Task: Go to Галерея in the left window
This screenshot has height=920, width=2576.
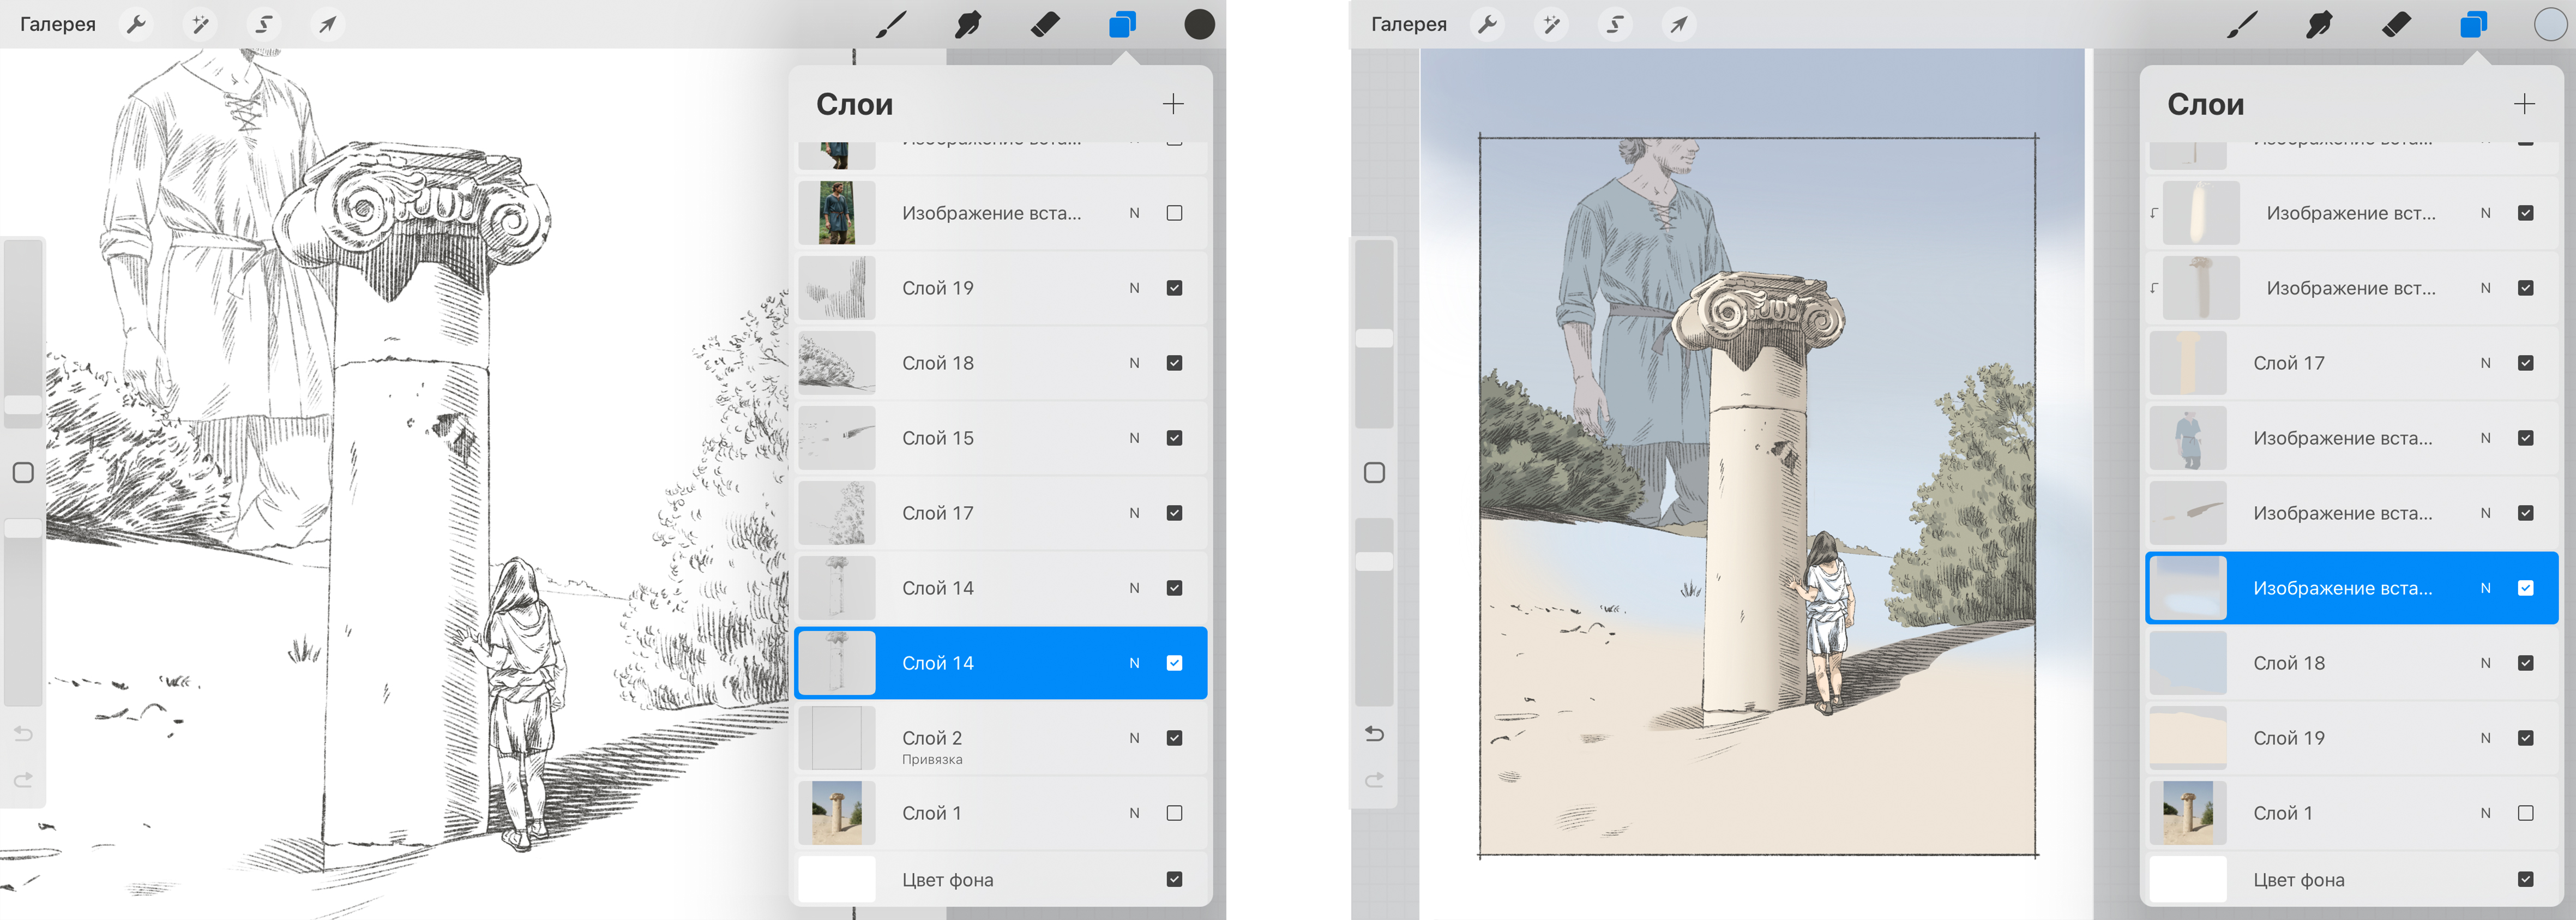Action: click(58, 24)
